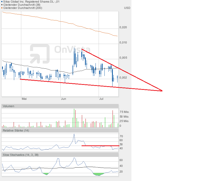Click the 75 Mio. volume axis label

pyautogui.click(x=124, y=112)
